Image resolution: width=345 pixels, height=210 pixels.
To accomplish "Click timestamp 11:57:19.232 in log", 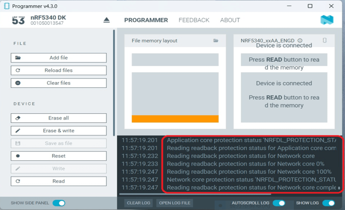I will click(140, 156).
